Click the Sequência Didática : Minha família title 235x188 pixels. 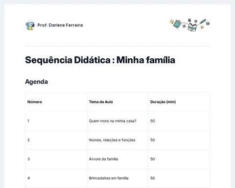point(100,60)
